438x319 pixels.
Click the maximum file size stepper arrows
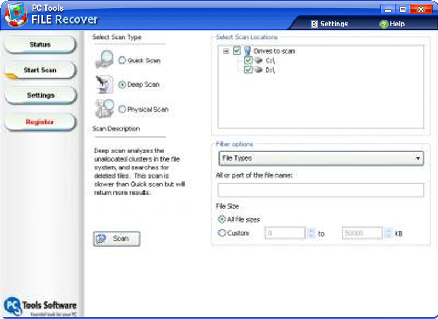pos(388,233)
